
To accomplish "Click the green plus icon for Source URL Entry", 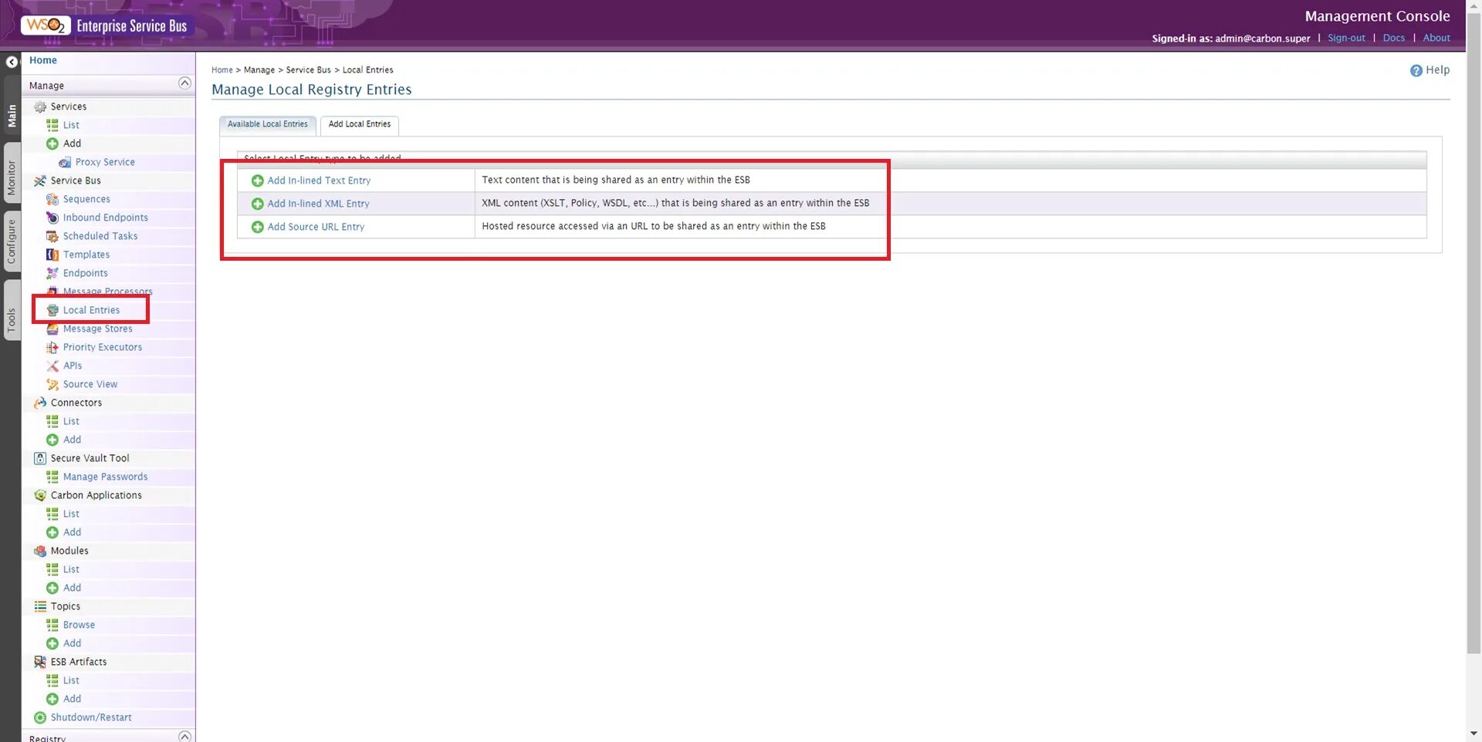I will (x=258, y=227).
